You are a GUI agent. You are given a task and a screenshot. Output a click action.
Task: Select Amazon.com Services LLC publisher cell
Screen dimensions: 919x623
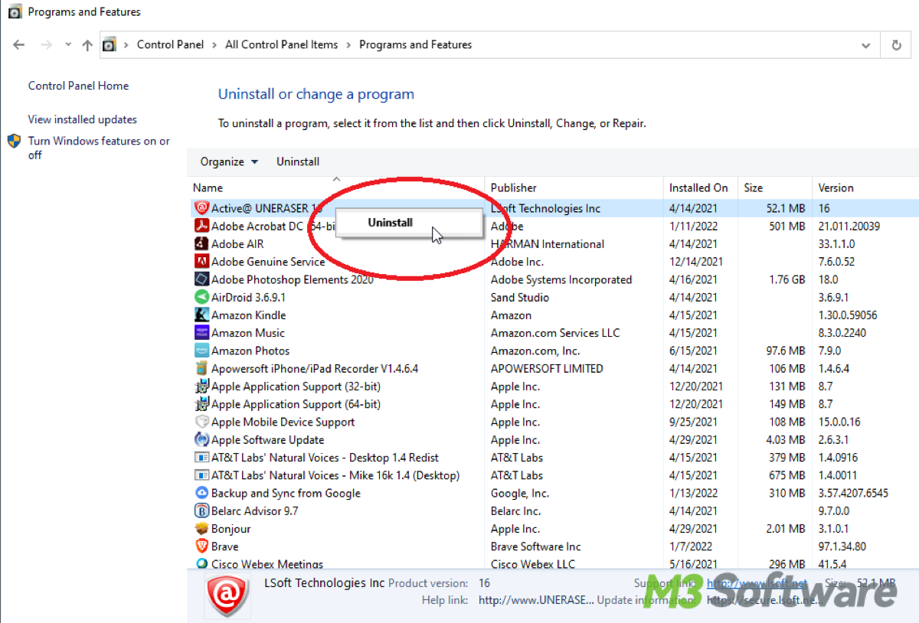tap(555, 333)
